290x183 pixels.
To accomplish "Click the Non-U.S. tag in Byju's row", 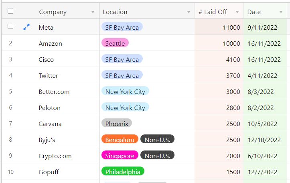I will coord(157,139).
